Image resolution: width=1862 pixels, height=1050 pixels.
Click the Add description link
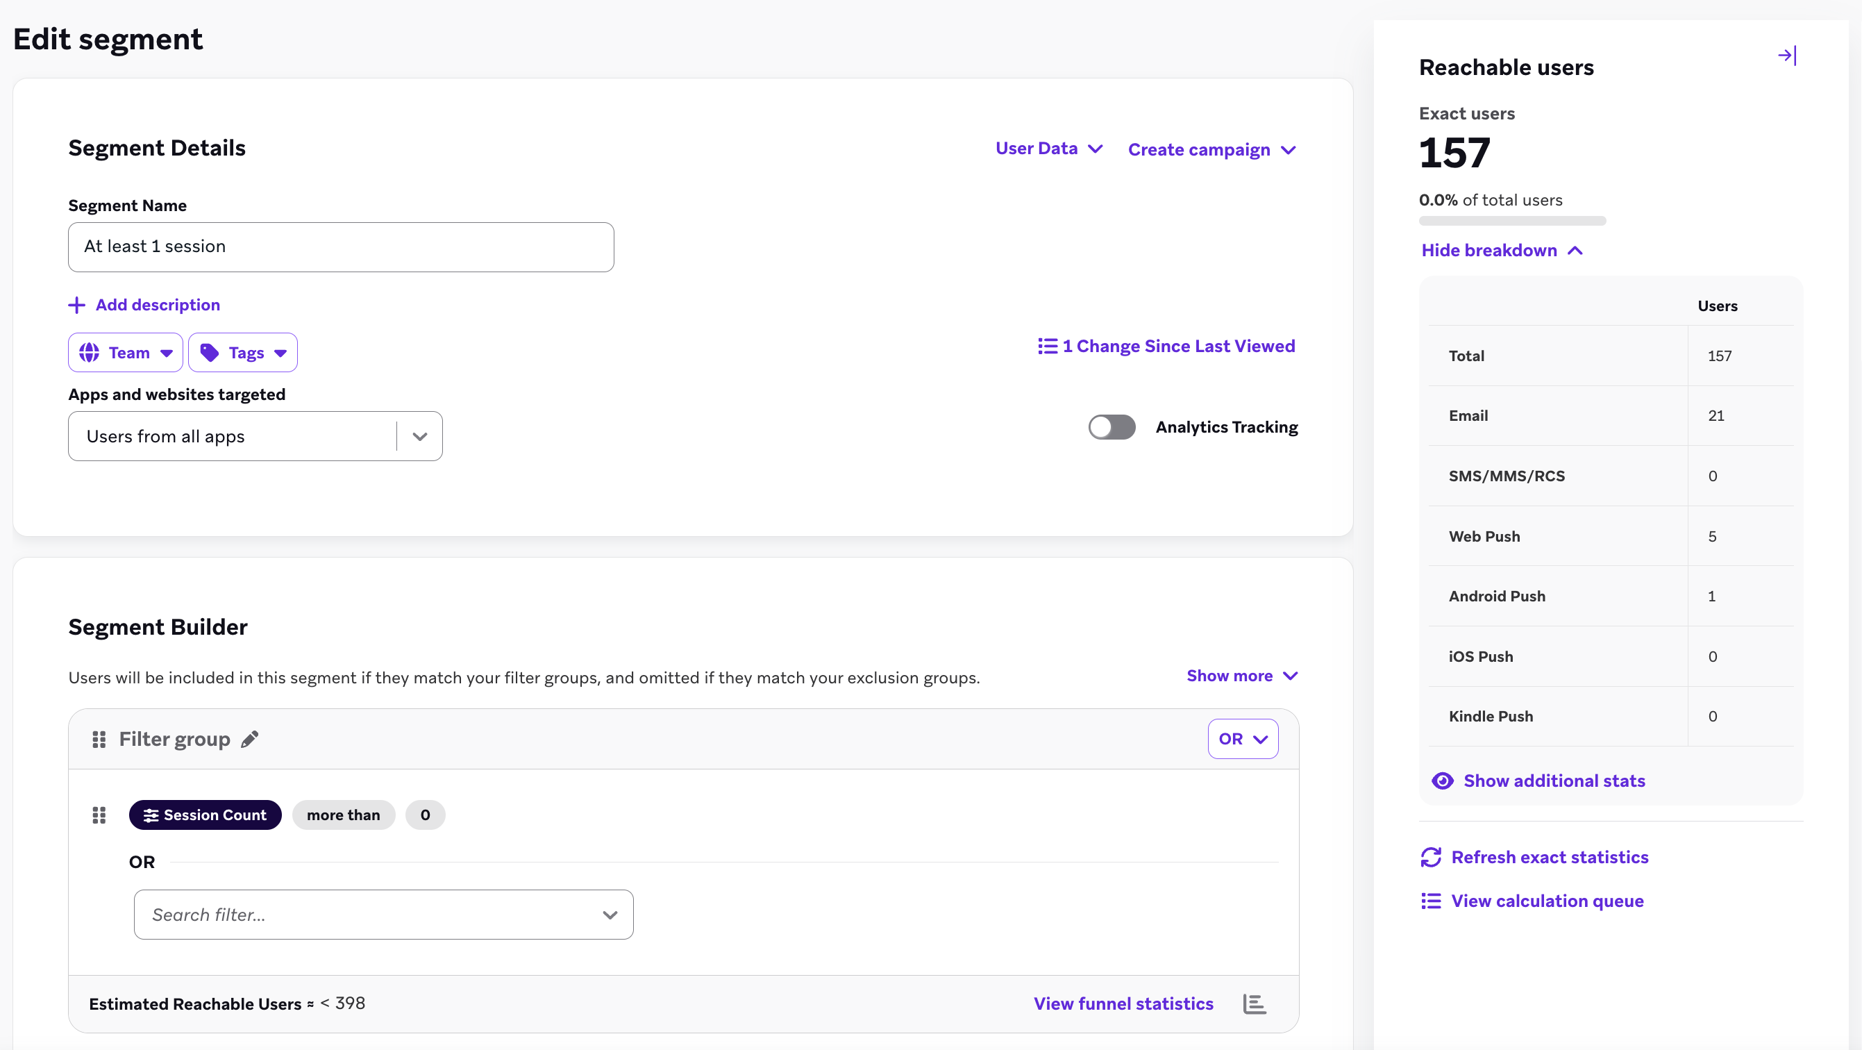(x=158, y=305)
